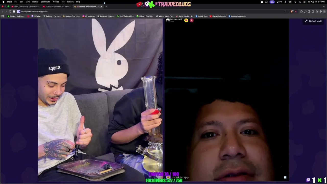Open the Profiles menu

pyautogui.click(x=56, y=2)
